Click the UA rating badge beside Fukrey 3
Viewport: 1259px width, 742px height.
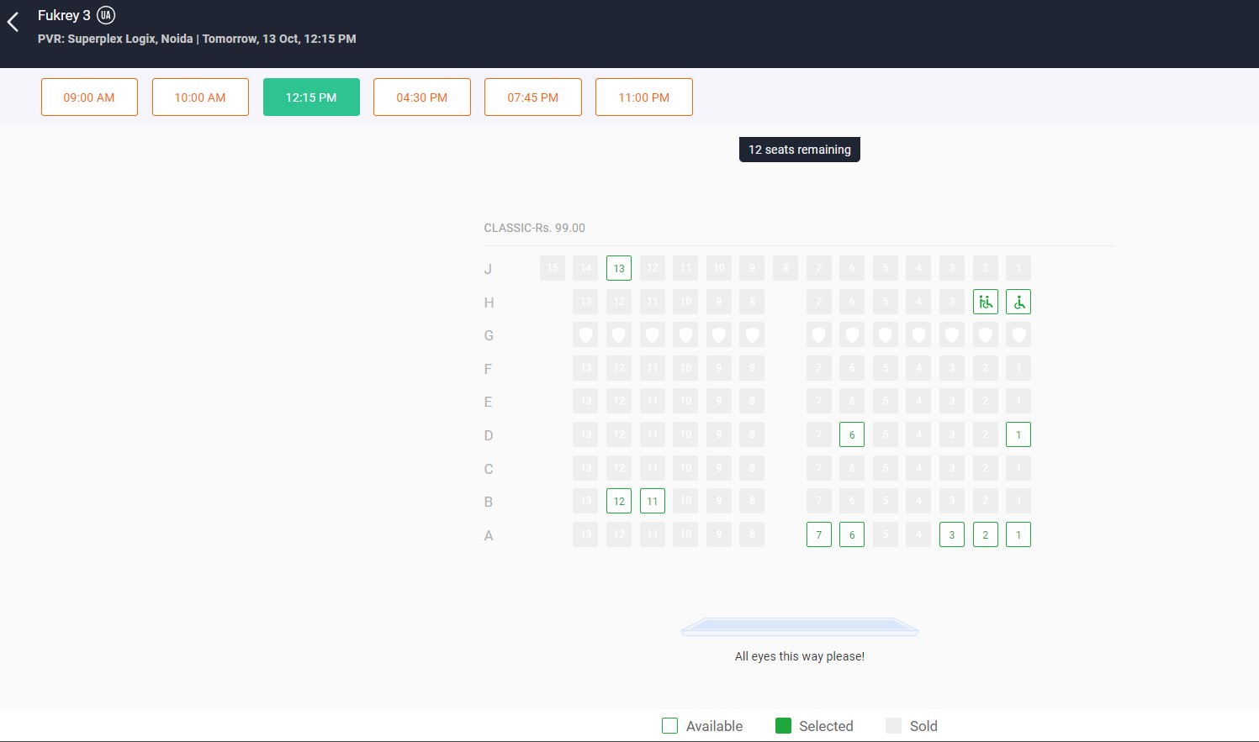point(105,15)
